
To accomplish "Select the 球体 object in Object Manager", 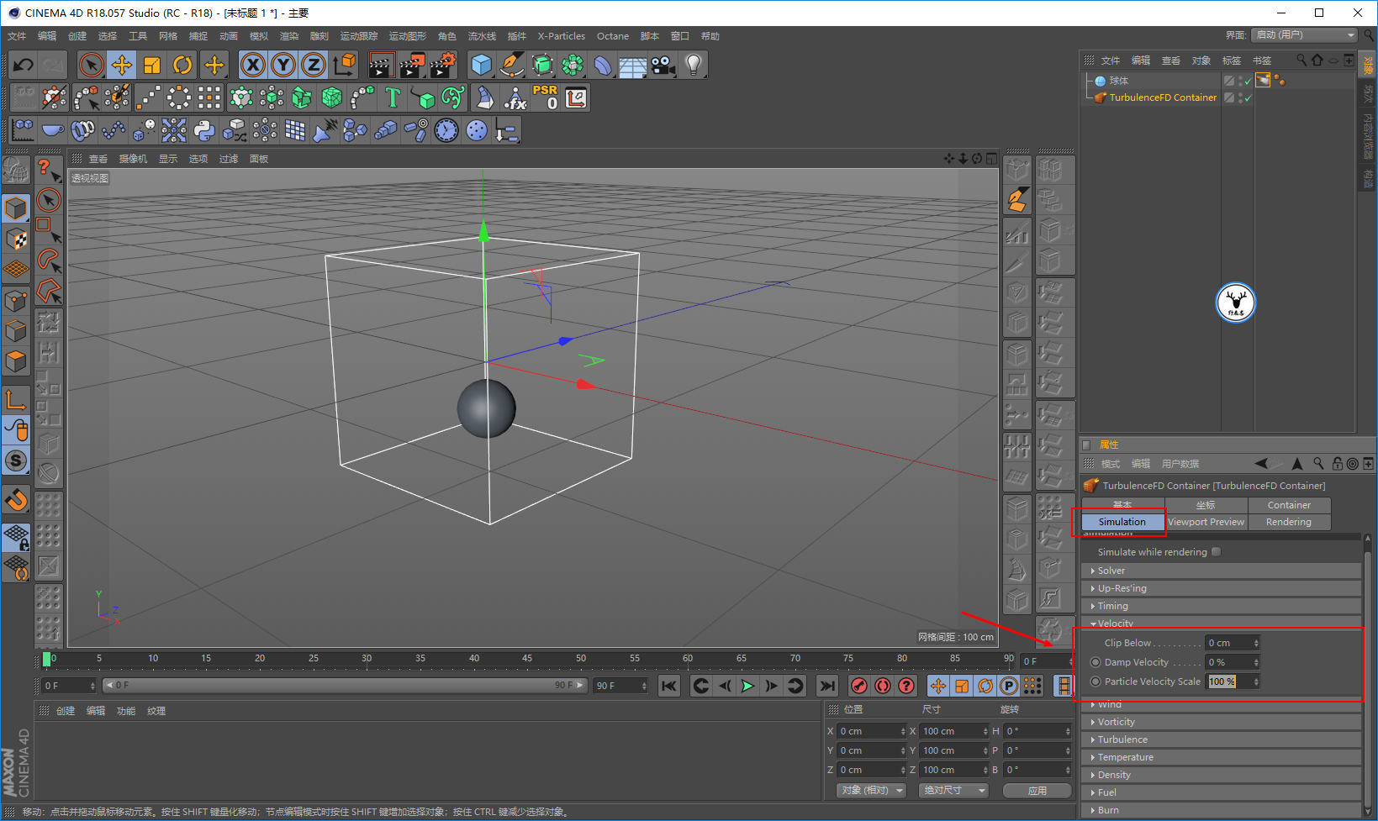I will point(1119,82).
